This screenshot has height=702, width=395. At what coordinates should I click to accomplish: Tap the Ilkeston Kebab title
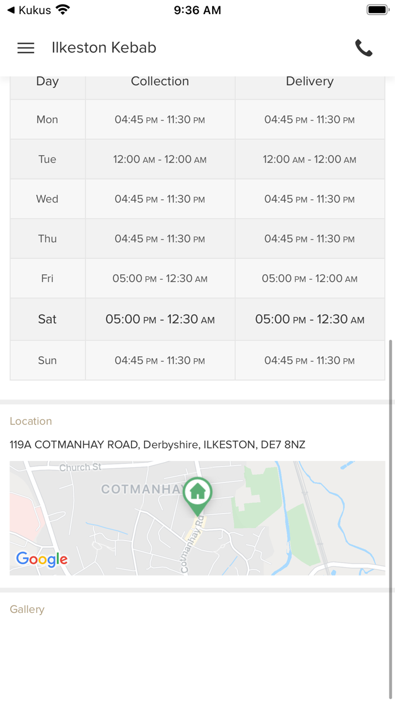coord(104,48)
